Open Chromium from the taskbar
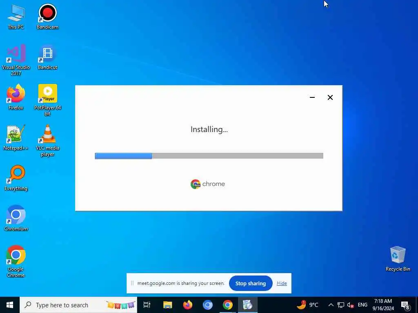 tap(208, 305)
